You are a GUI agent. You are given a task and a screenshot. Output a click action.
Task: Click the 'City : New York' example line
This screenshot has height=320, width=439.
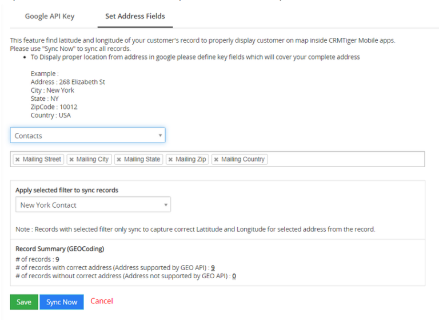click(x=53, y=90)
